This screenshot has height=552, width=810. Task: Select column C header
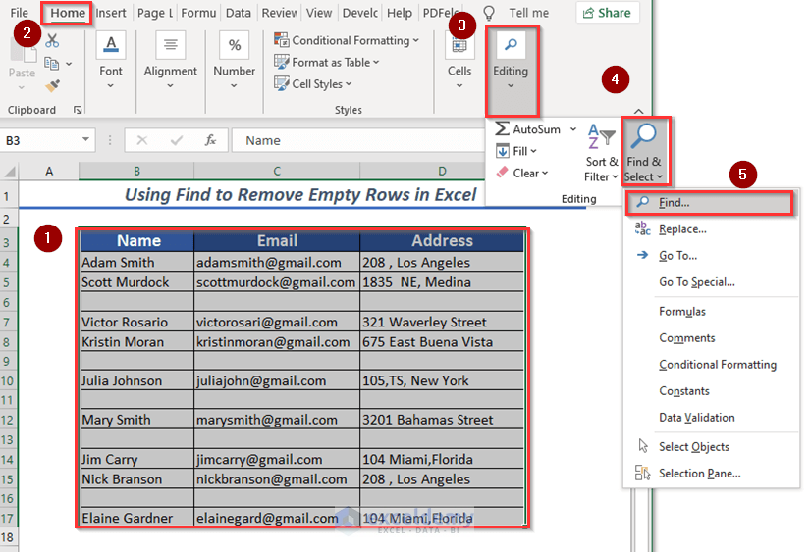(277, 172)
